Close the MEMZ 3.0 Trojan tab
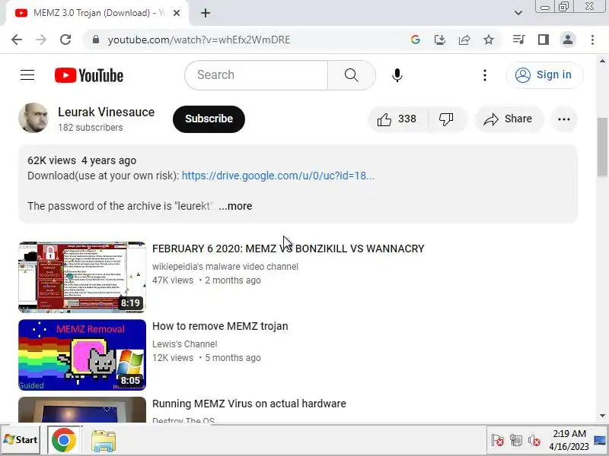609x456 pixels. (x=177, y=13)
